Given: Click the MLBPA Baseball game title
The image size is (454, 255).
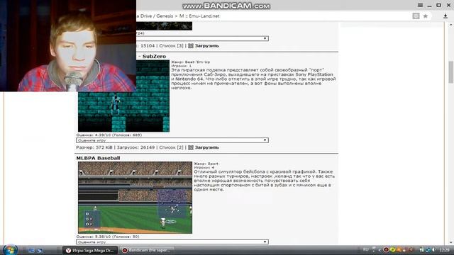Looking at the screenshot, I should pos(98,158).
